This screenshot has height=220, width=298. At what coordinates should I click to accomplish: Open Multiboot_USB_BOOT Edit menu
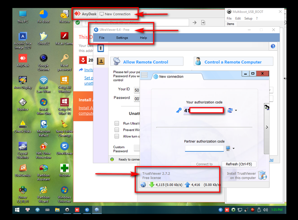[x=238, y=18]
